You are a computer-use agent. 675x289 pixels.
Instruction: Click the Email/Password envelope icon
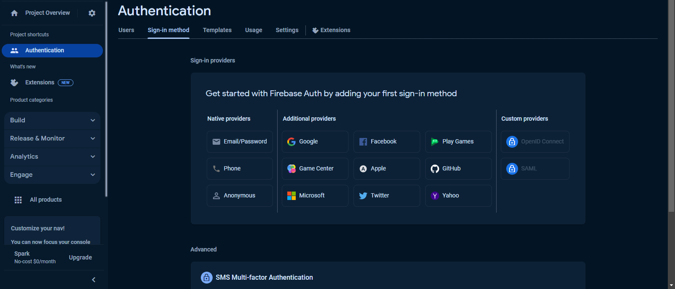216,142
